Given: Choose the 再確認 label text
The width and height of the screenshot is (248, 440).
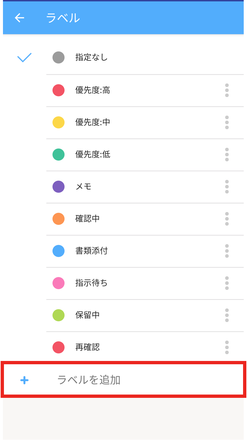Looking at the screenshot, I should [x=87, y=347].
